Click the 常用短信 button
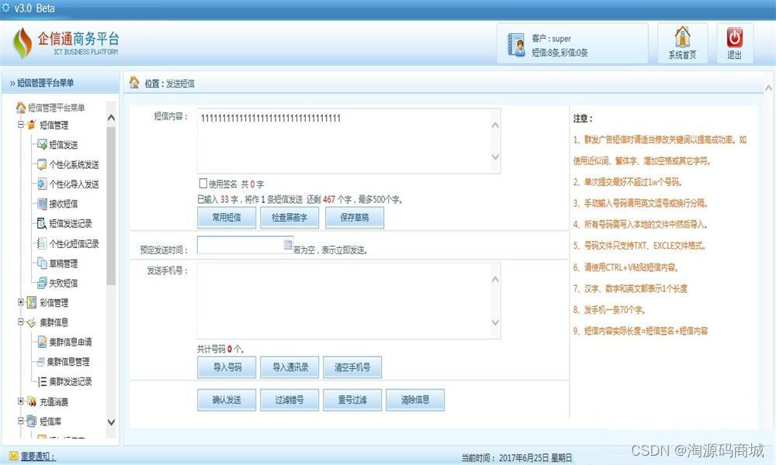This screenshot has width=776, height=465. (227, 218)
